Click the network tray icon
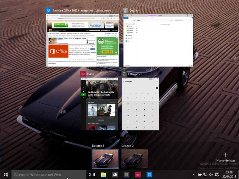Image resolution: width=239 pixels, height=179 pixels. [x=205, y=175]
